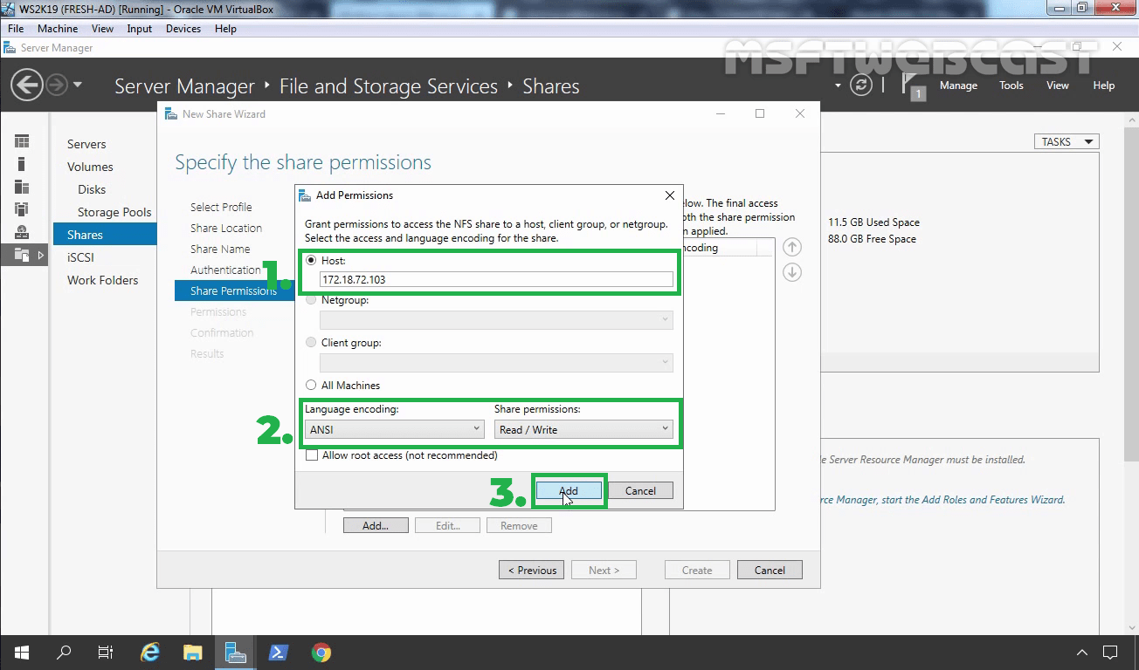Image resolution: width=1139 pixels, height=670 pixels.
Task: Go to Share Name wizard step
Action: tap(220, 249)
